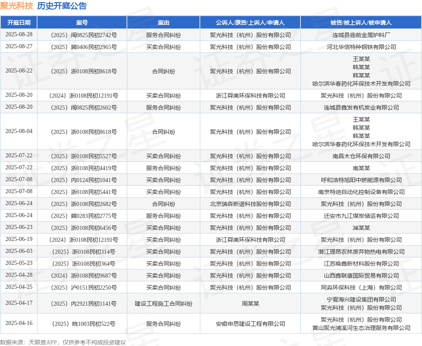Click plaintiff 安徽申思建设工程有限公司

click(x=250, y=324)
